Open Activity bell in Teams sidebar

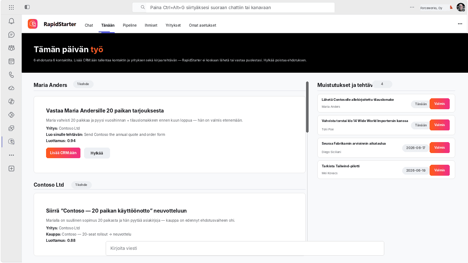click(x=11, y=21)
